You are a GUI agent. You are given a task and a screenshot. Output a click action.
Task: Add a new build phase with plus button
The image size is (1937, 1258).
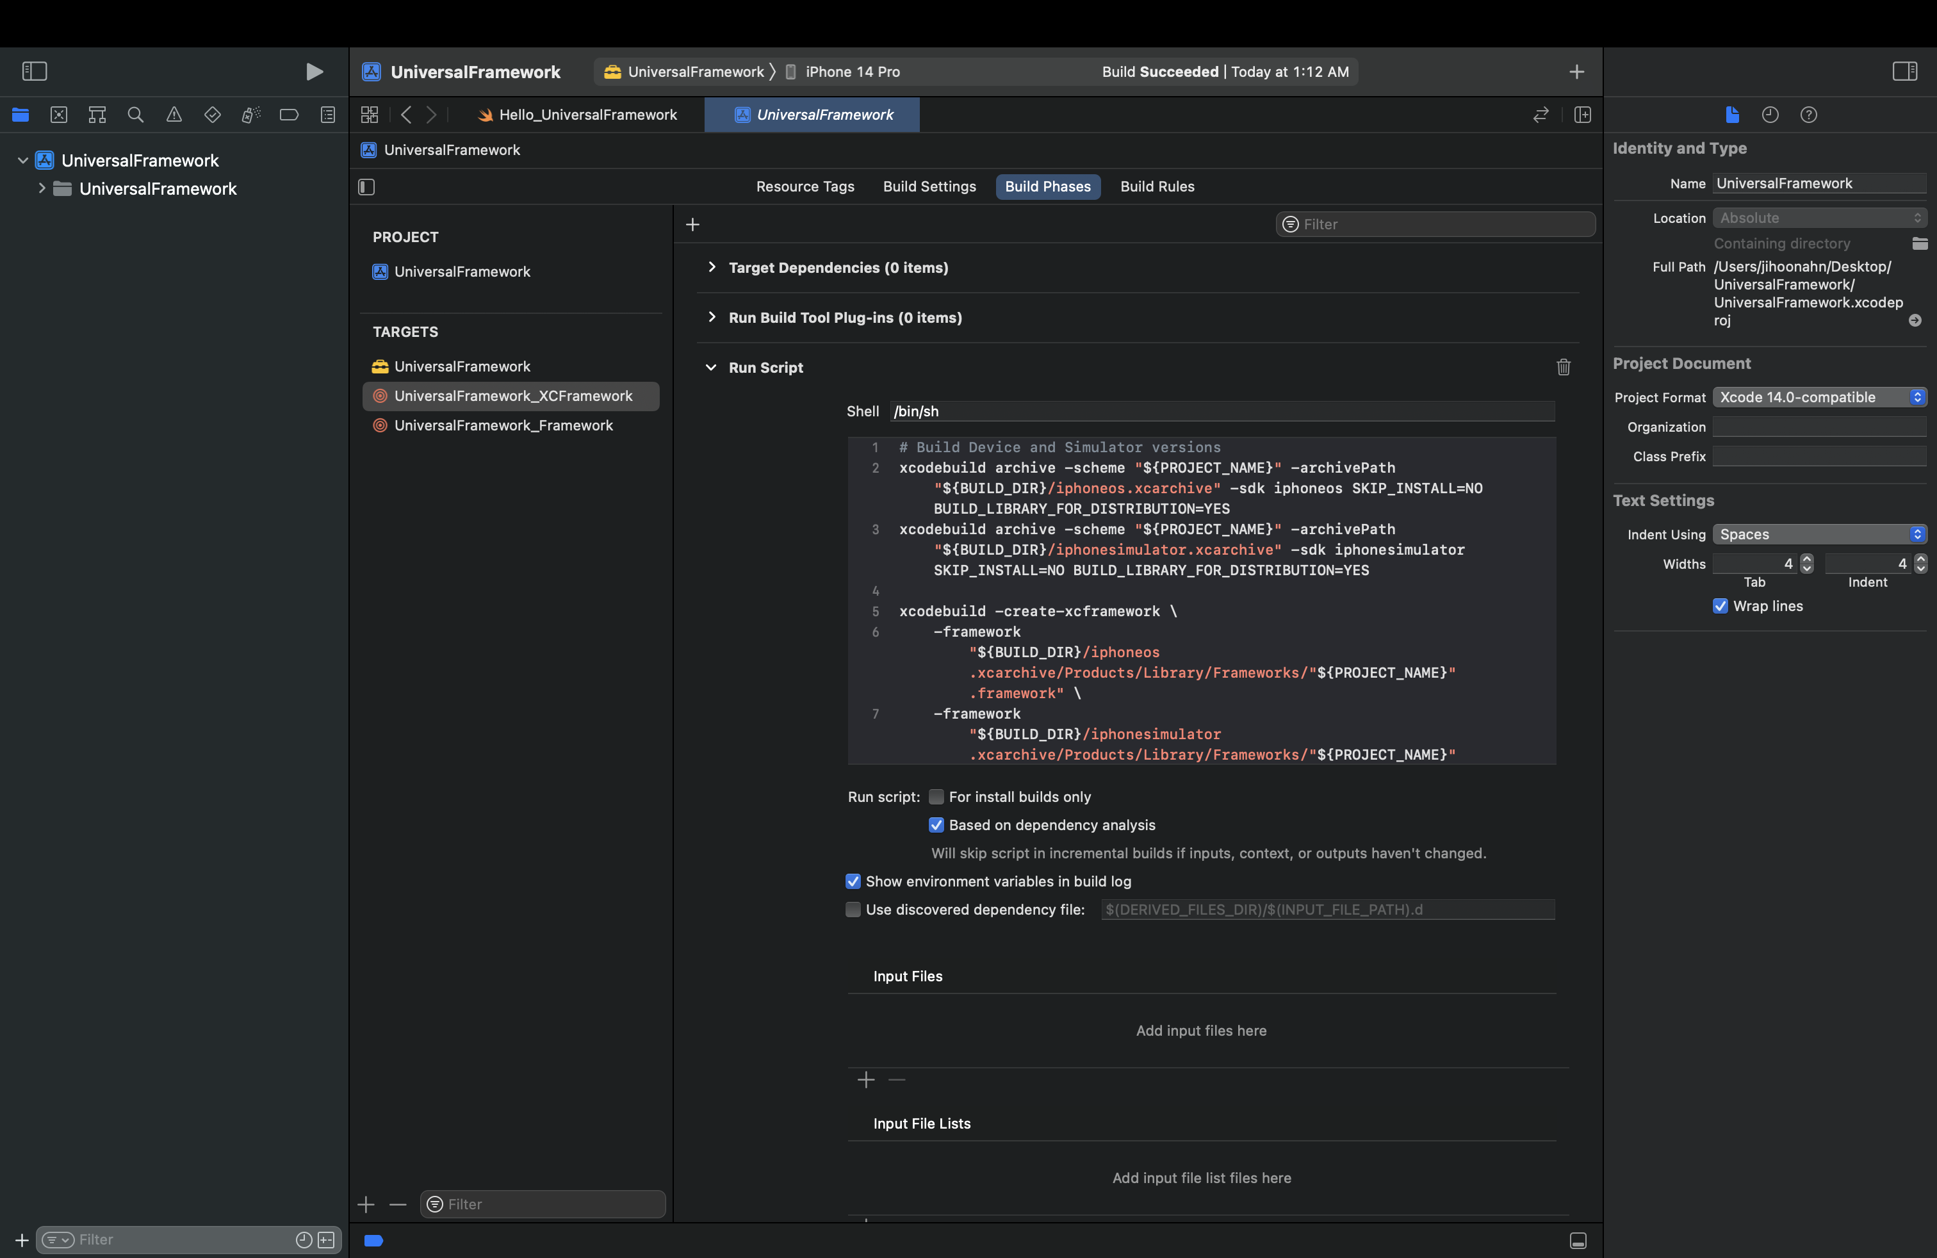(692, 225)
